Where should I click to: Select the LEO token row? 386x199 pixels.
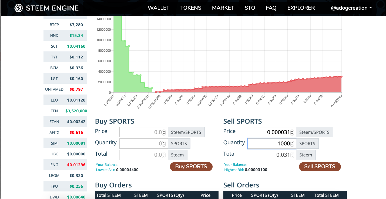[65, 100]
